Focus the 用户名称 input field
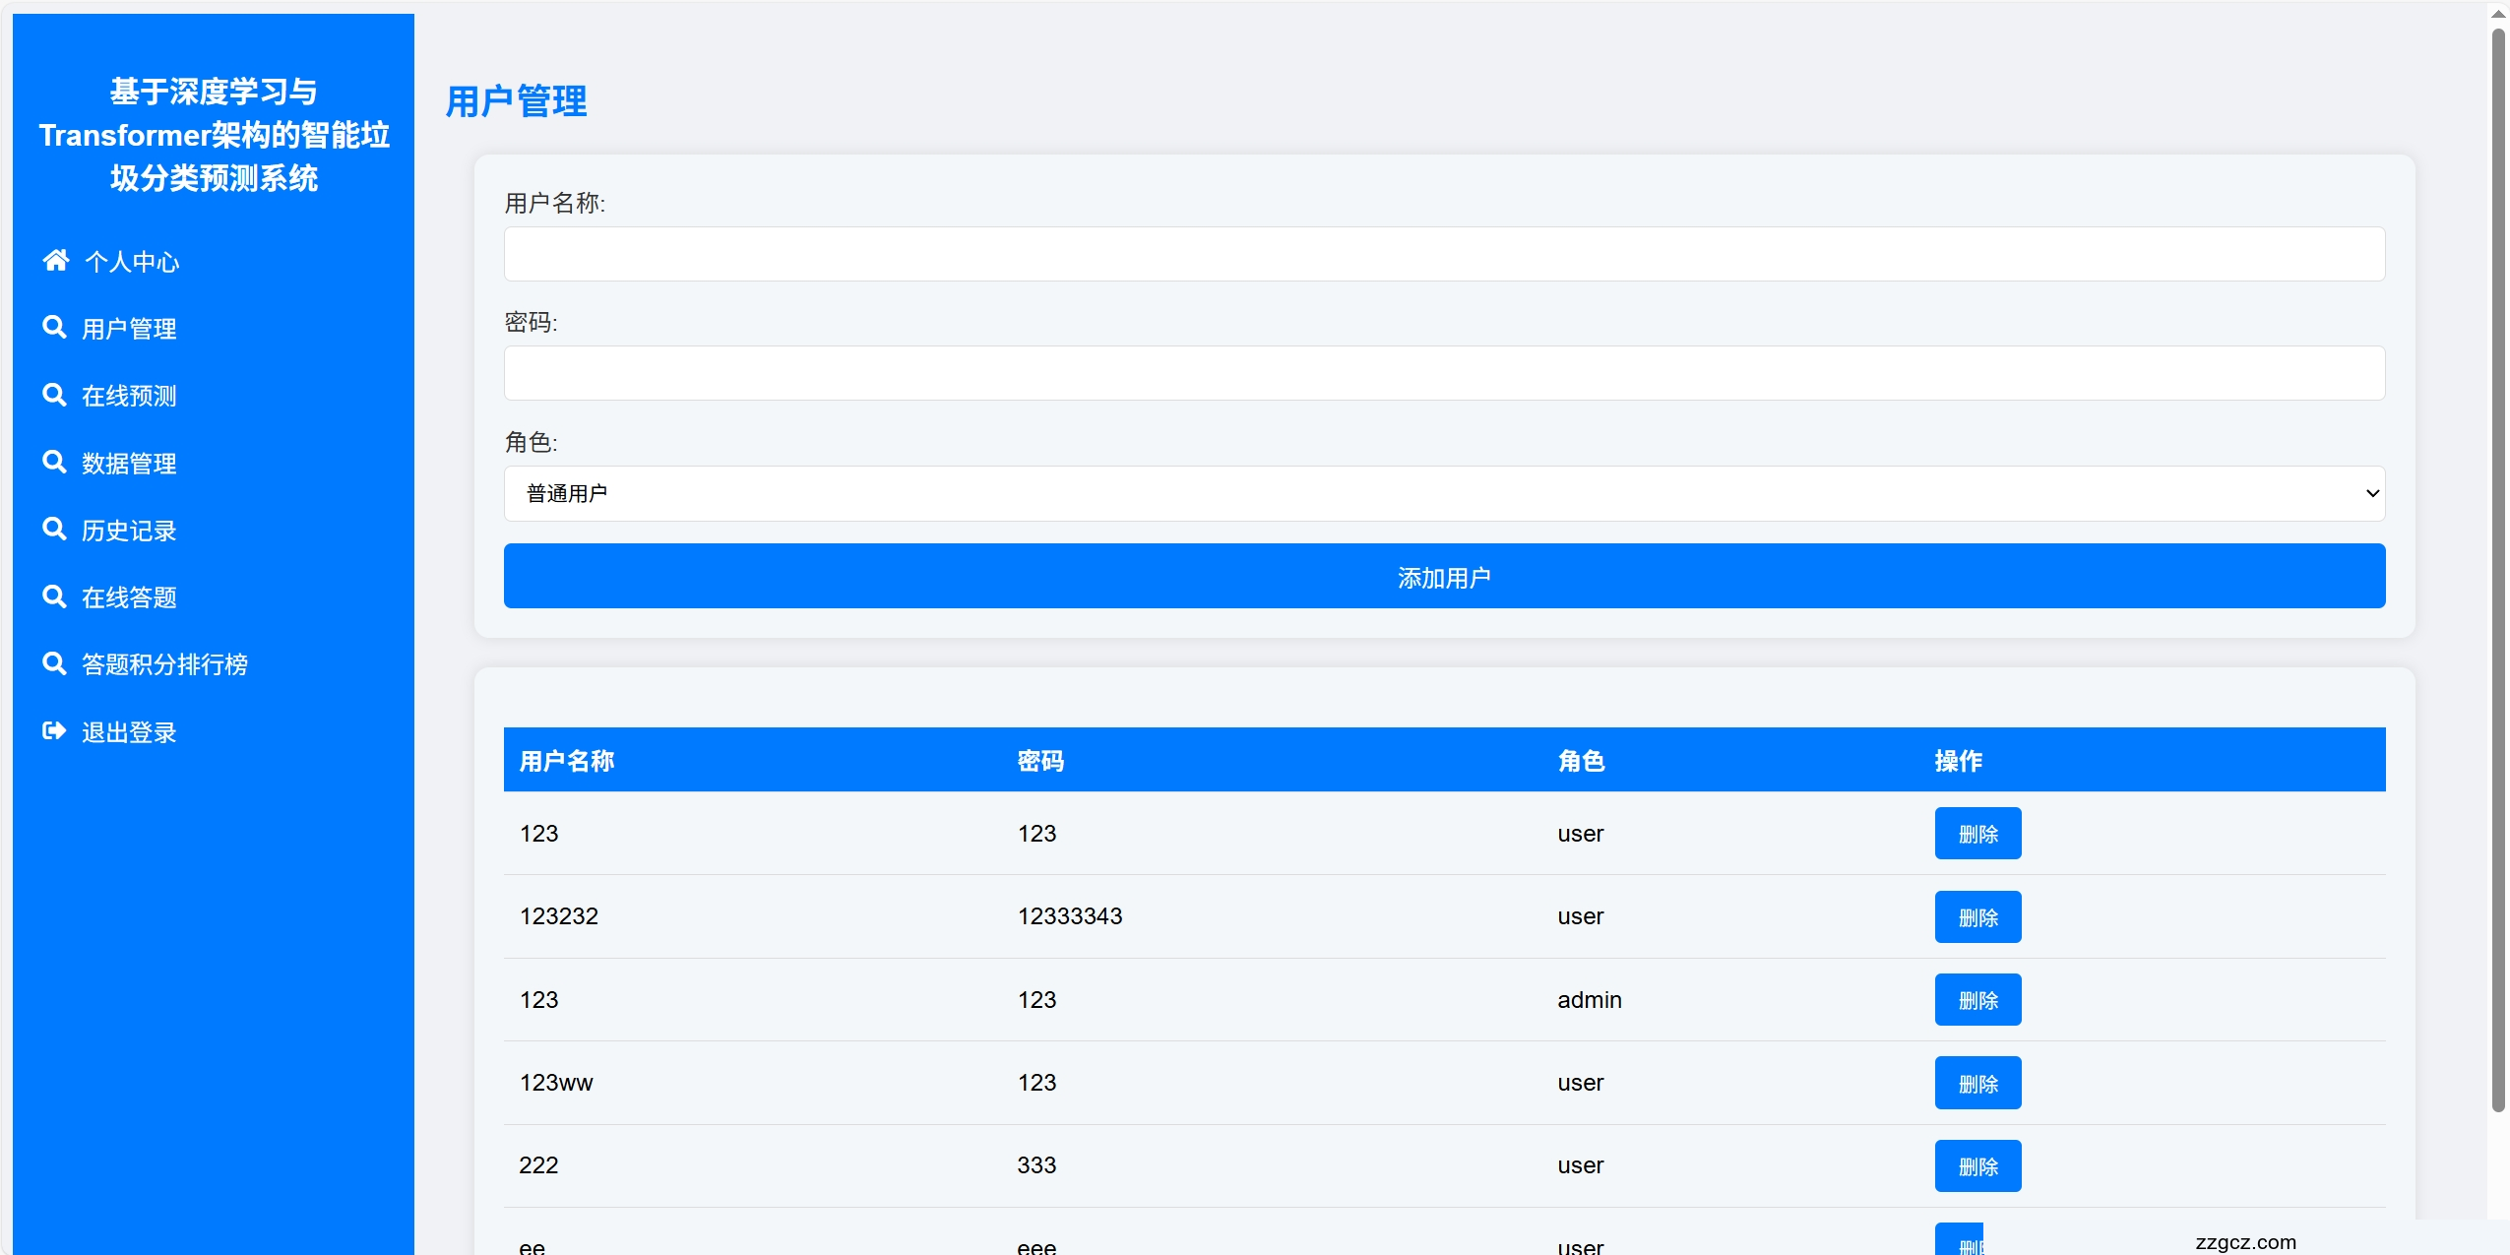Viewport: 2510px width, 1255px height. (x=1443, y=255)
